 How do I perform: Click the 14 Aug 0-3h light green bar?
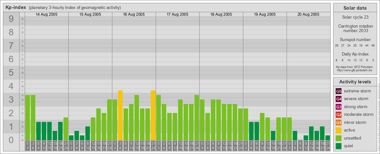28,117
